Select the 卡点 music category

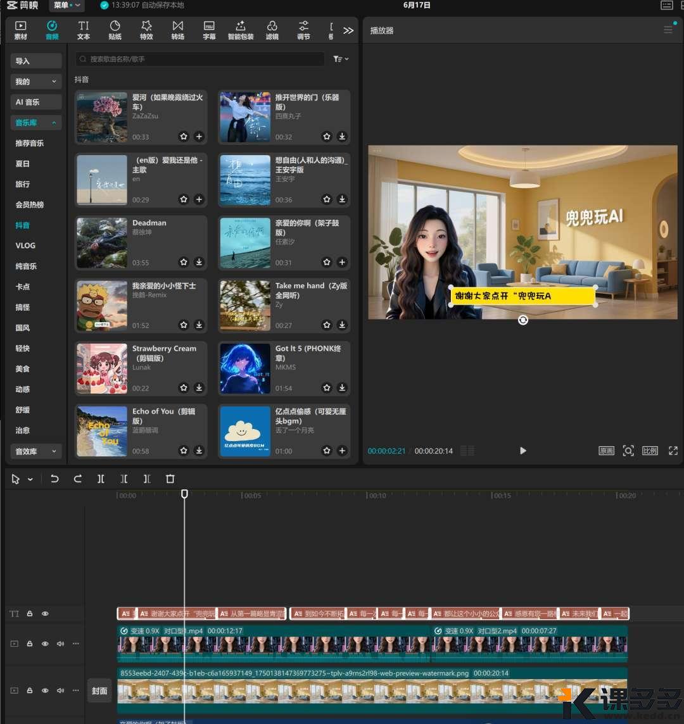(23, 287)
